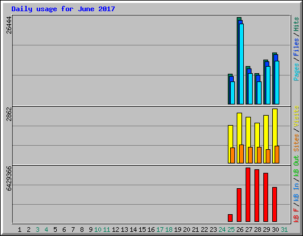Screen dimensions: 303x236
Task: Click the orange Sites bar for day 29
Action: (268, 156)
